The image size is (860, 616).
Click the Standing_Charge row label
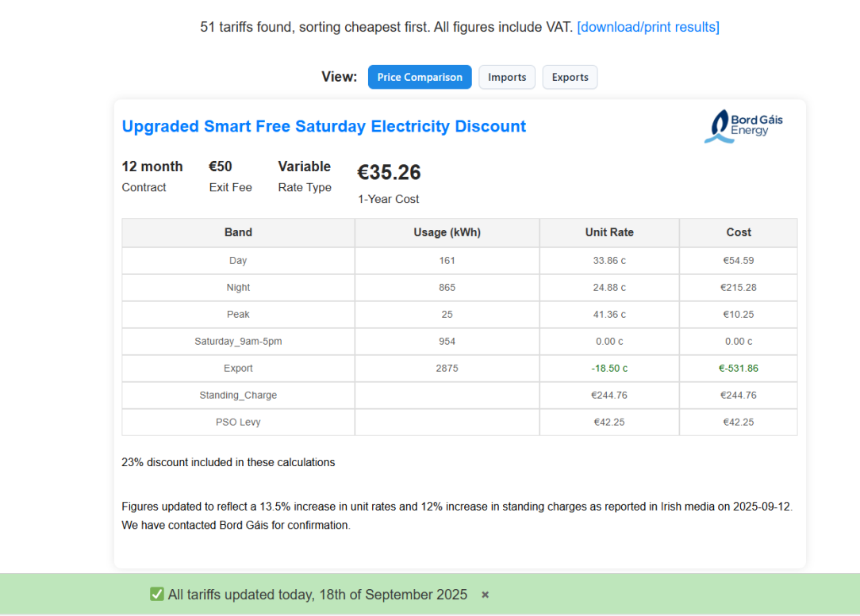tap(238, 395)
